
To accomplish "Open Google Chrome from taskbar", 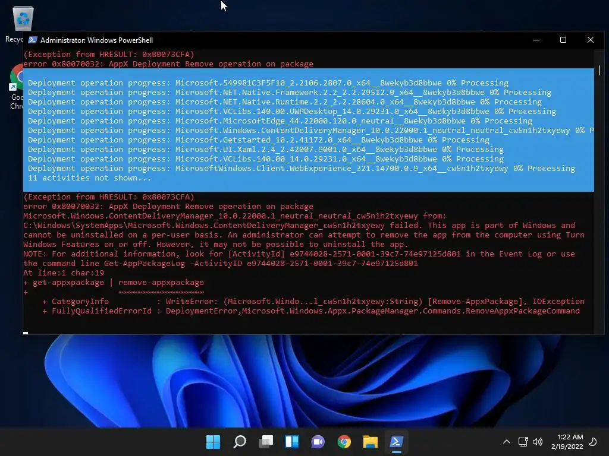I will 344,442.
